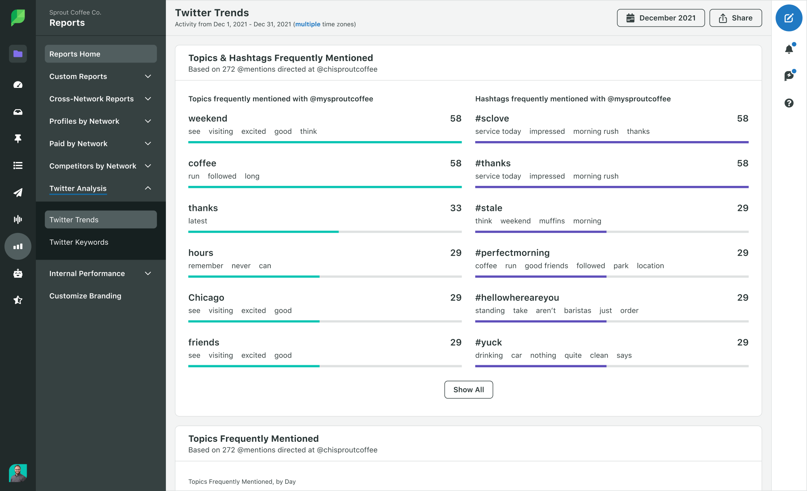The image size is (807, 491).
Task: Click Show All topics and hashtags
Action: pyautogui.click(x=468, y=389)
